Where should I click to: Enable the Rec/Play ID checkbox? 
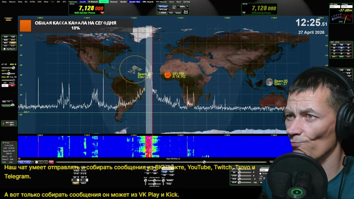coord(4,49)
